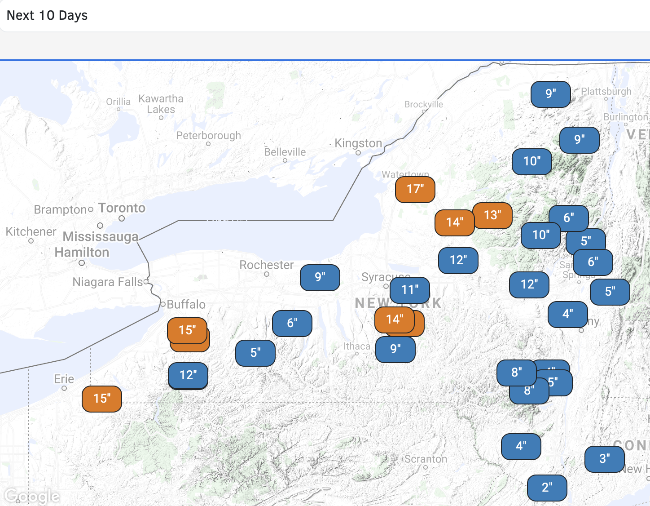Click the 14" marker left of 13" marker
650x506 pixels.
(x=454, y=222)
